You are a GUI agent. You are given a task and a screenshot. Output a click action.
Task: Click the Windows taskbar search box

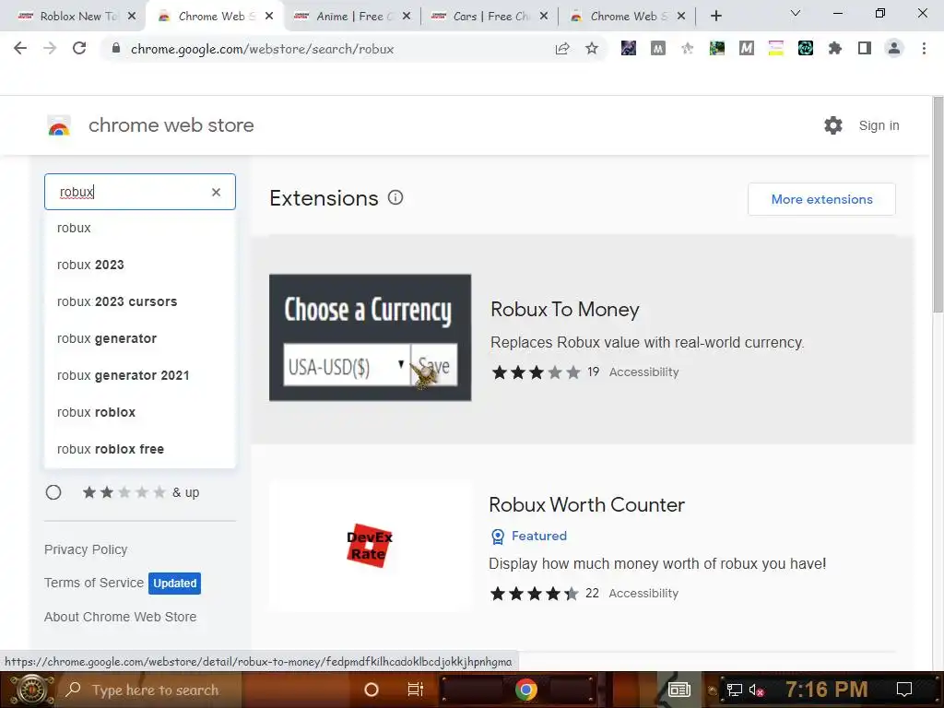(x=150, y=690)
